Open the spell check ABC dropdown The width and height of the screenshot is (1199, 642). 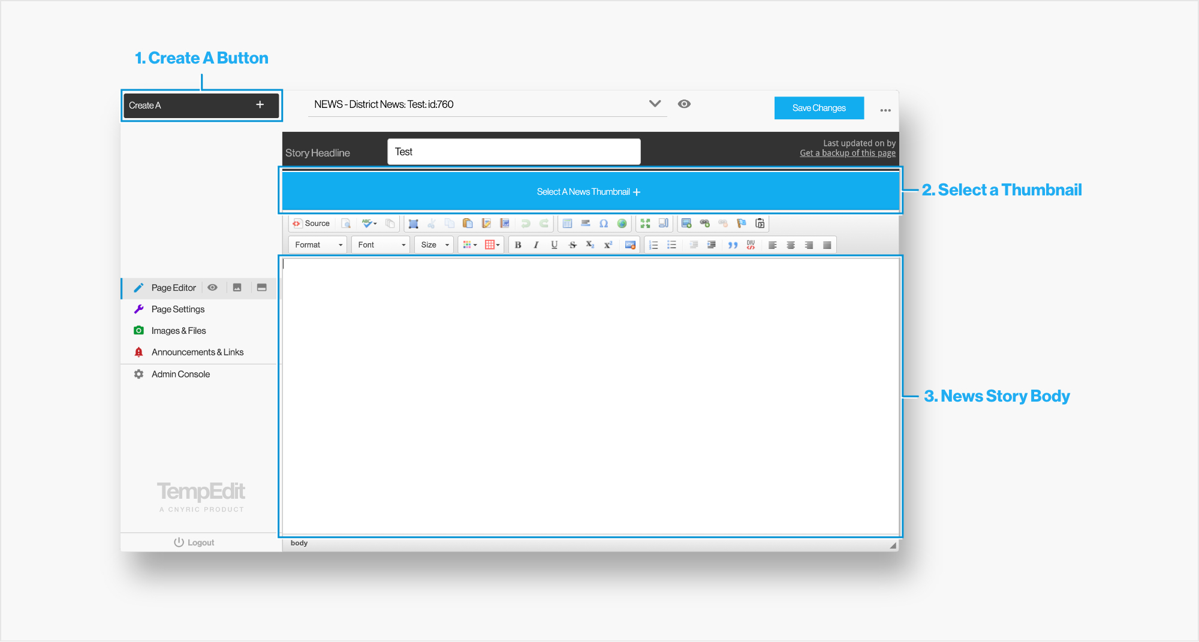click(369, 224)
